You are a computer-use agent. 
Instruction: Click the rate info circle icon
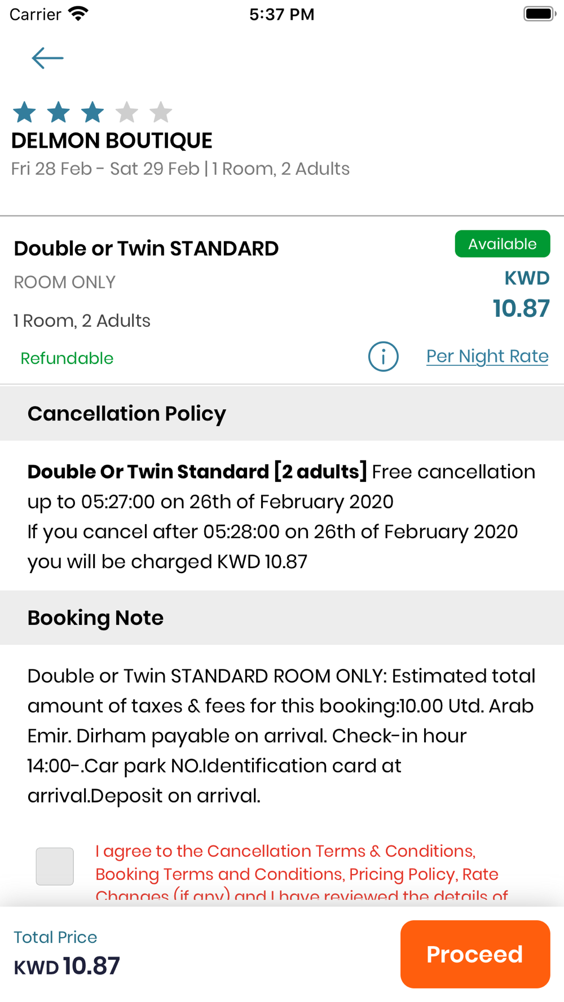(x=384, y=357)
